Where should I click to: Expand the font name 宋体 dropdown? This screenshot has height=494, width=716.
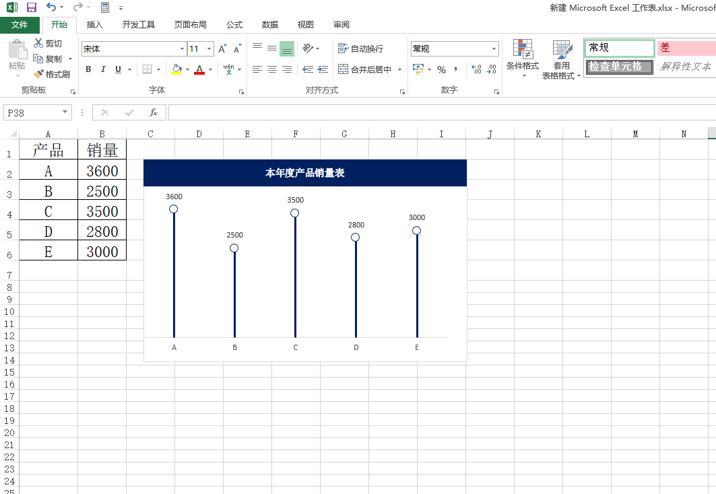[182, 49]
